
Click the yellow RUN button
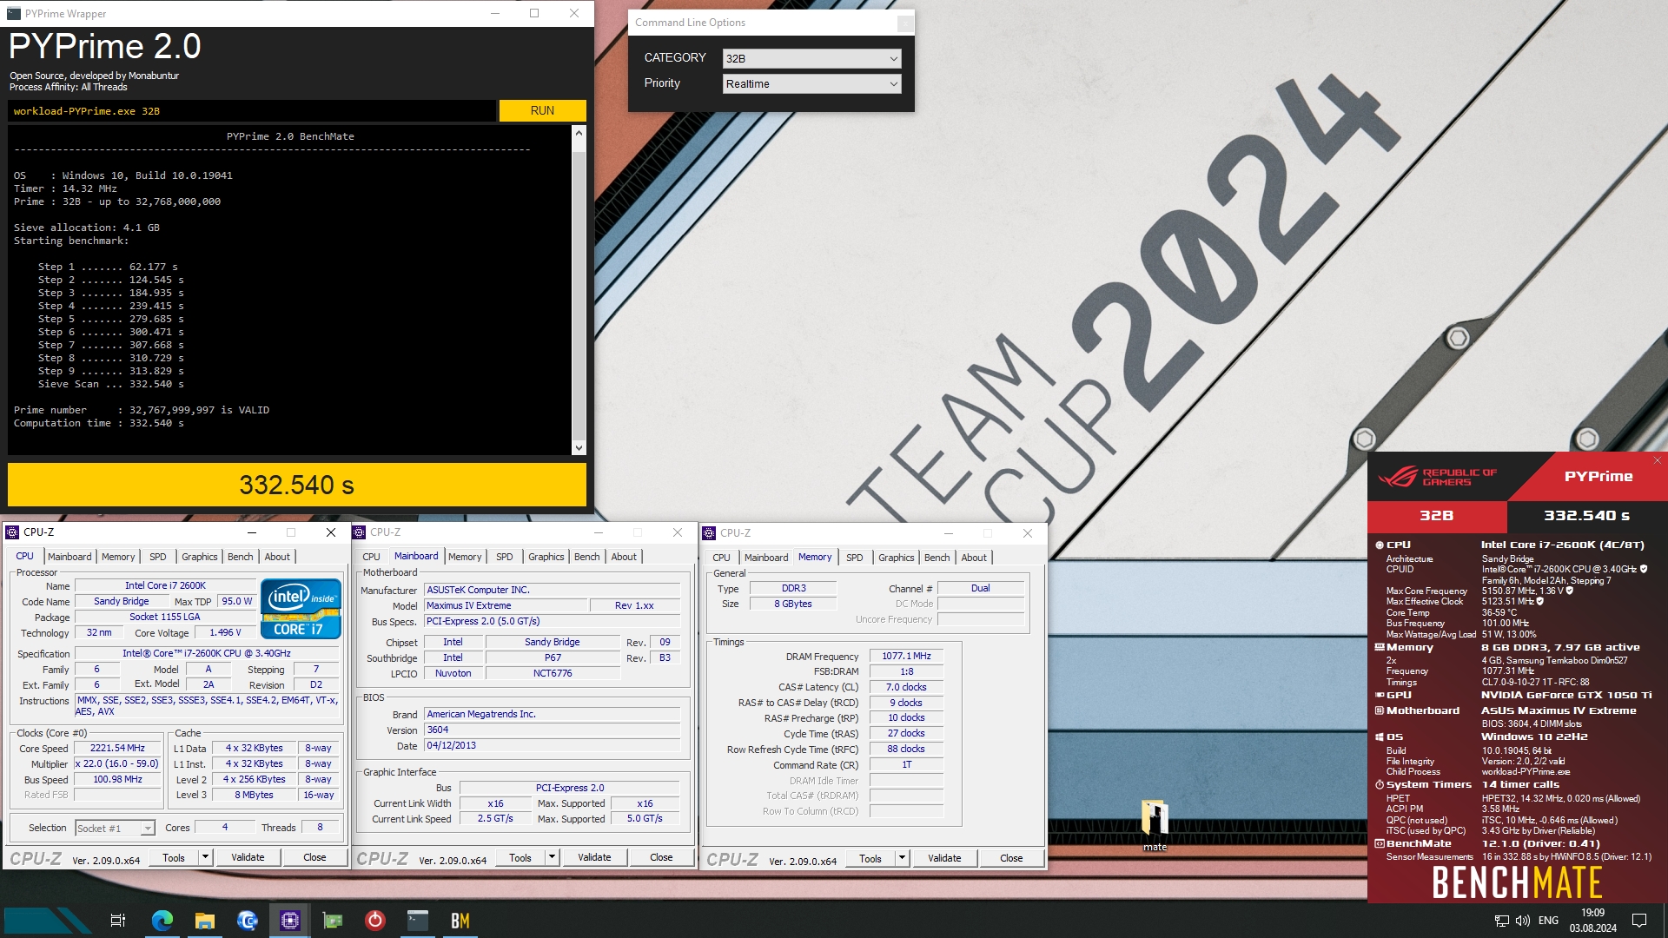tap(542, 110)
